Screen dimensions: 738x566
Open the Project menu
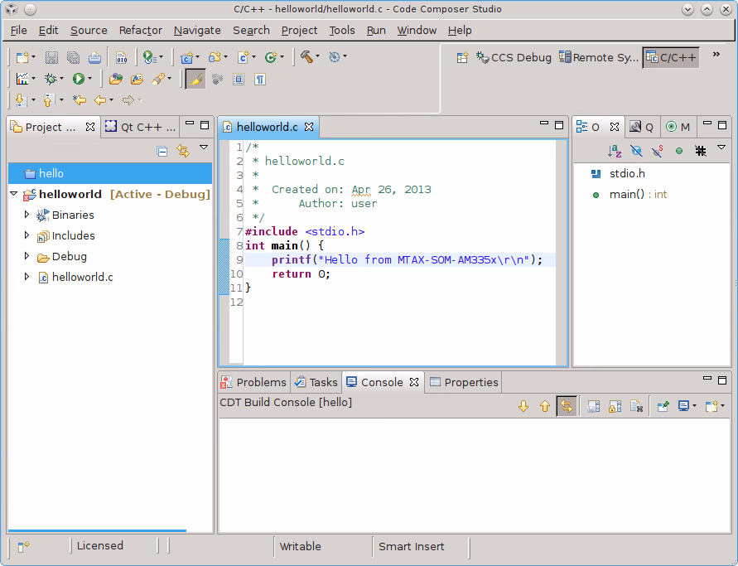(299, 31)
